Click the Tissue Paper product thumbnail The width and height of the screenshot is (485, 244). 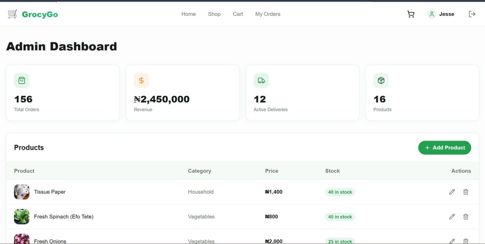22,192
